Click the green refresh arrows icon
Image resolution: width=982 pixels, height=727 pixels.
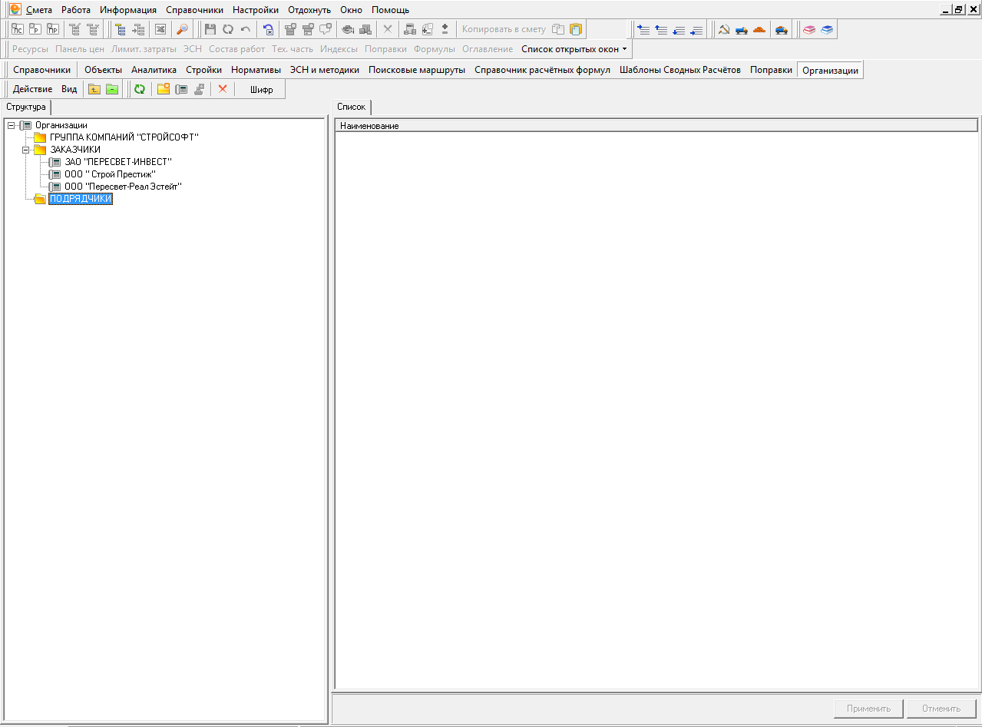tap(140, 89)
